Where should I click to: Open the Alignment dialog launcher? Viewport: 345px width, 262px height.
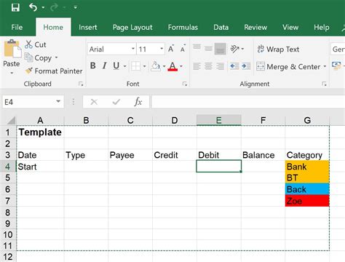pyautogui.click(x=324, y=84)
